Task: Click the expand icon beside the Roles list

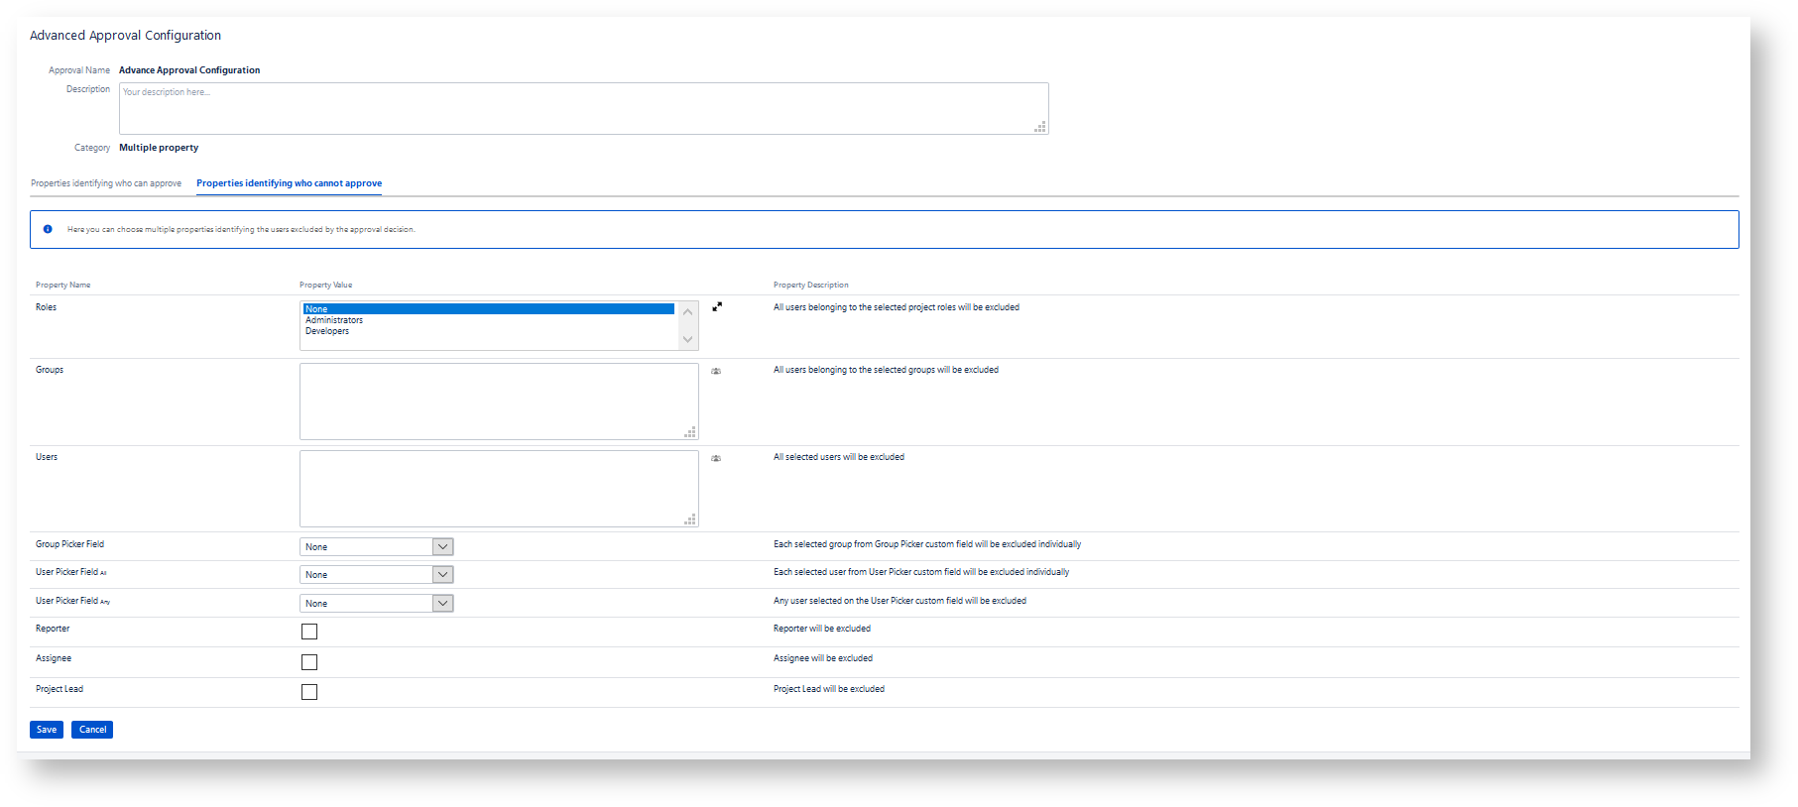Action: (717, 307)
